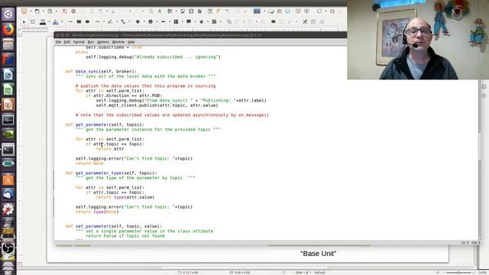Click 'def get_parameter_type(self, topic):' code line

click(111, 173)
